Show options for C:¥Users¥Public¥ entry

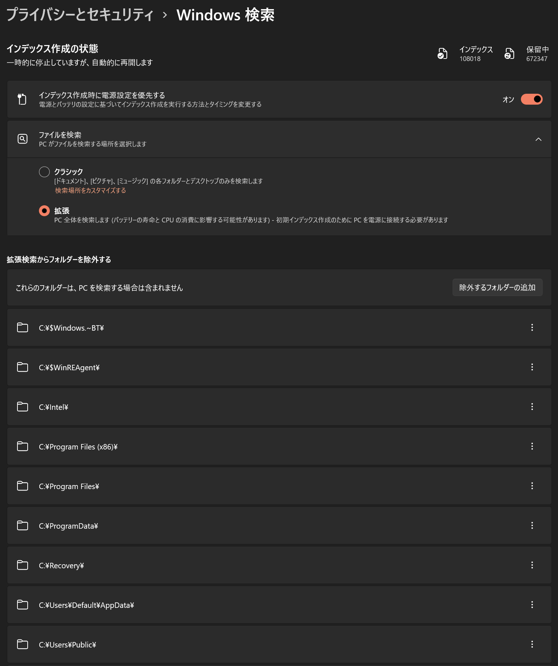532,644
